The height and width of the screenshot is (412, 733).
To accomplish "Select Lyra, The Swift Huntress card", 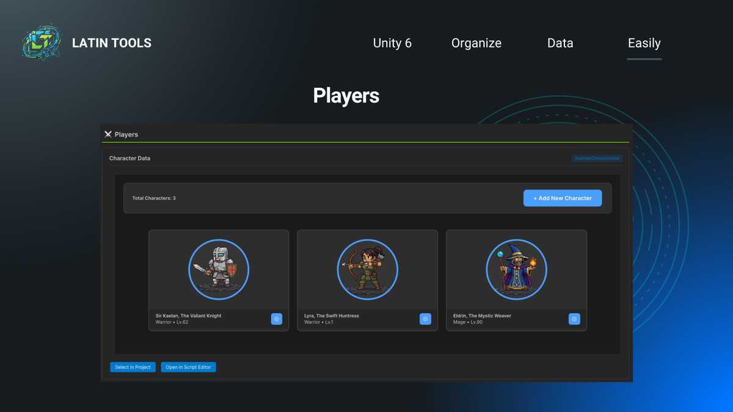I will (367, 280).
